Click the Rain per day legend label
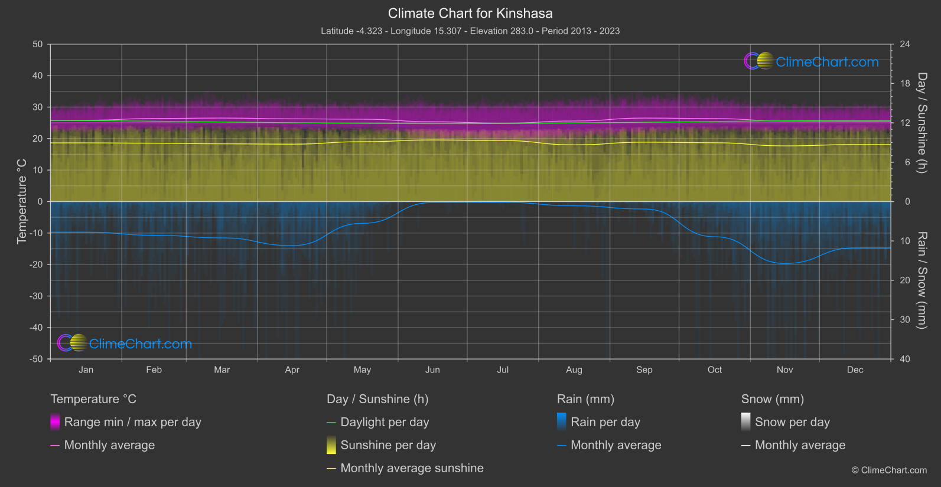Screen dimensions: 941x487 coord(605,422)
